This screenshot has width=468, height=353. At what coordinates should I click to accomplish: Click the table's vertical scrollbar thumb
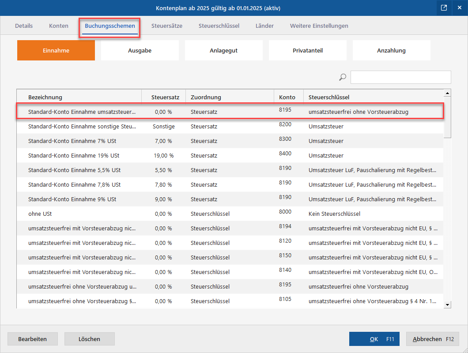pos(447,117)
